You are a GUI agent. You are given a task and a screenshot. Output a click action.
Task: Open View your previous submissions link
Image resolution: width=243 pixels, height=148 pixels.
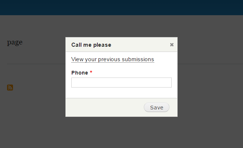click(x=113, y=59)
